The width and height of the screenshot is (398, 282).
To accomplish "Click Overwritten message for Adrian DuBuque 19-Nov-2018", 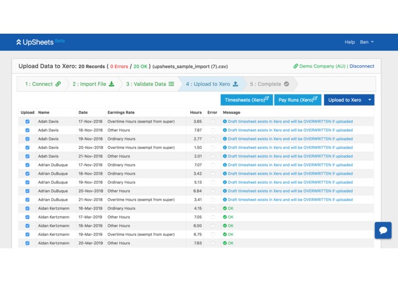I will [x=290, y=182].
